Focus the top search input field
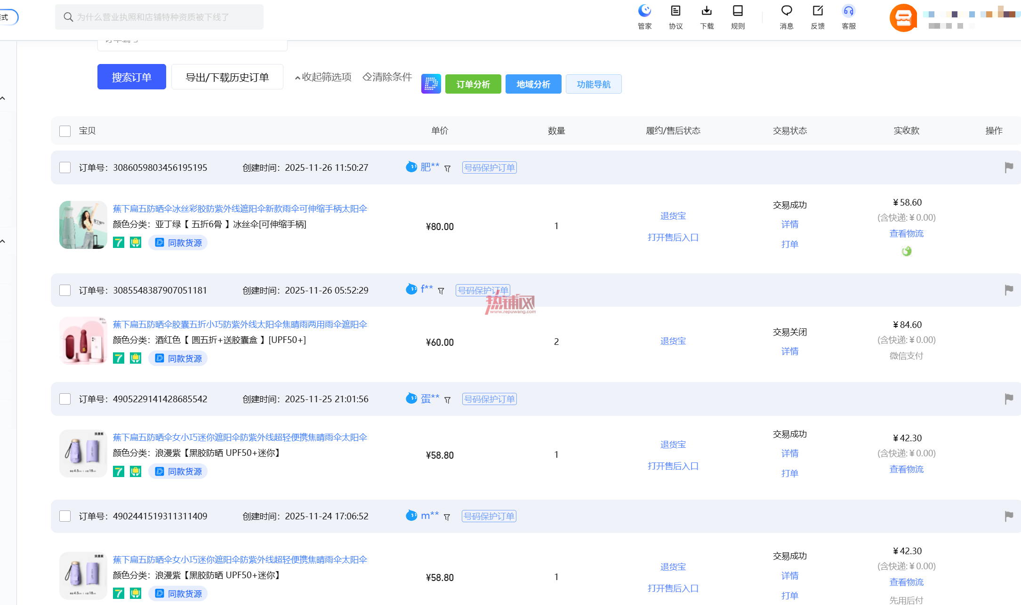 (159, 17)
